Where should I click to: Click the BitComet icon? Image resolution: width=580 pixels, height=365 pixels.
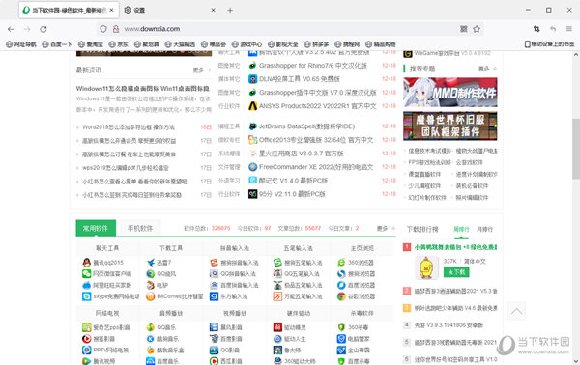pyautogui.click(x=151, y=296)
